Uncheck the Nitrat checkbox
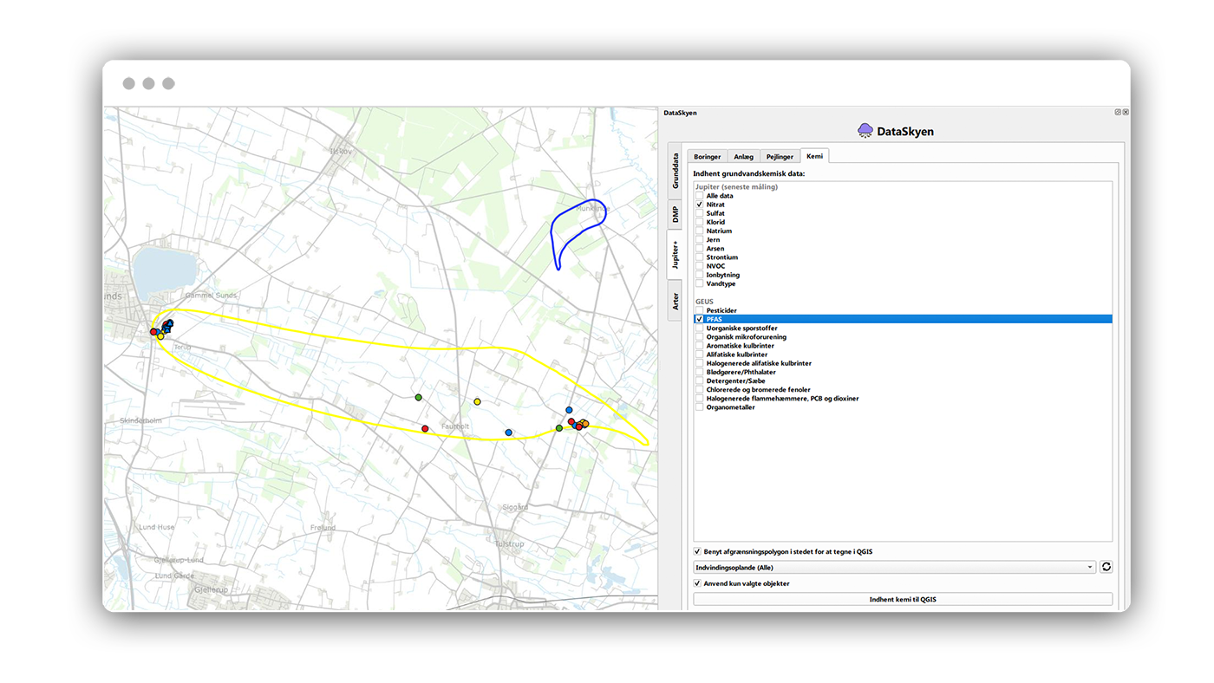Screen dimensions: 1214x683 (699, 205)
